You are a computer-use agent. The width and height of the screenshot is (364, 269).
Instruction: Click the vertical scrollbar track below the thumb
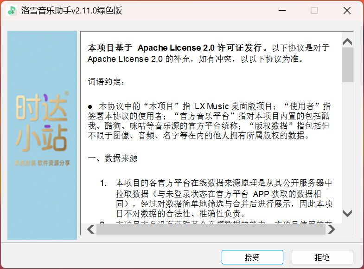(x=347, y=145)
